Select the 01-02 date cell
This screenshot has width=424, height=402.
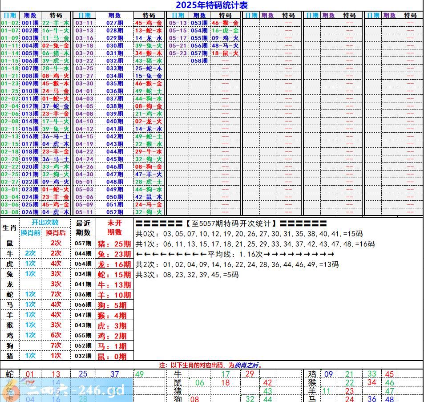click(x=10, y=23)
